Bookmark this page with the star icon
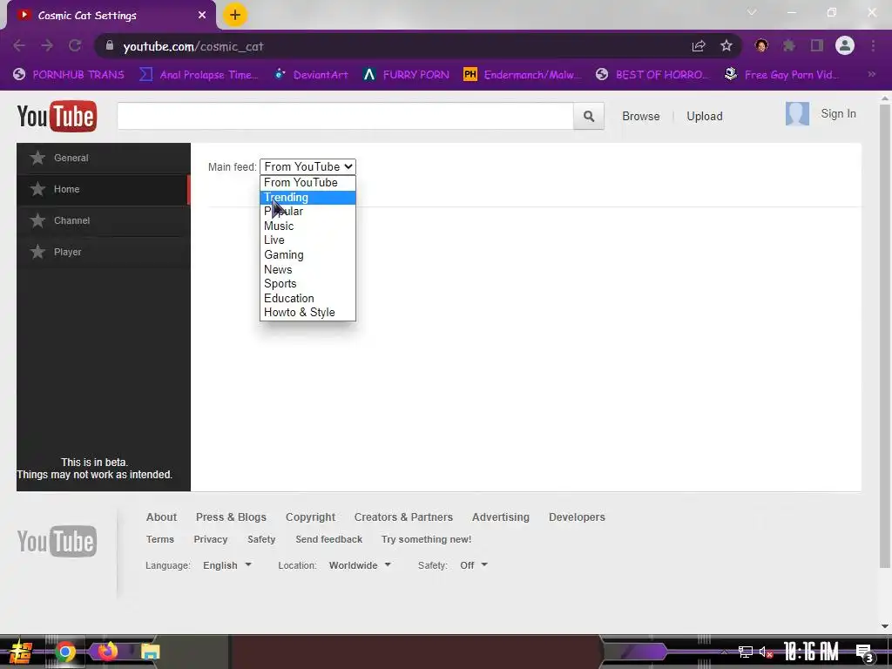This screenshot has width=892, height=669. (726, 46)
